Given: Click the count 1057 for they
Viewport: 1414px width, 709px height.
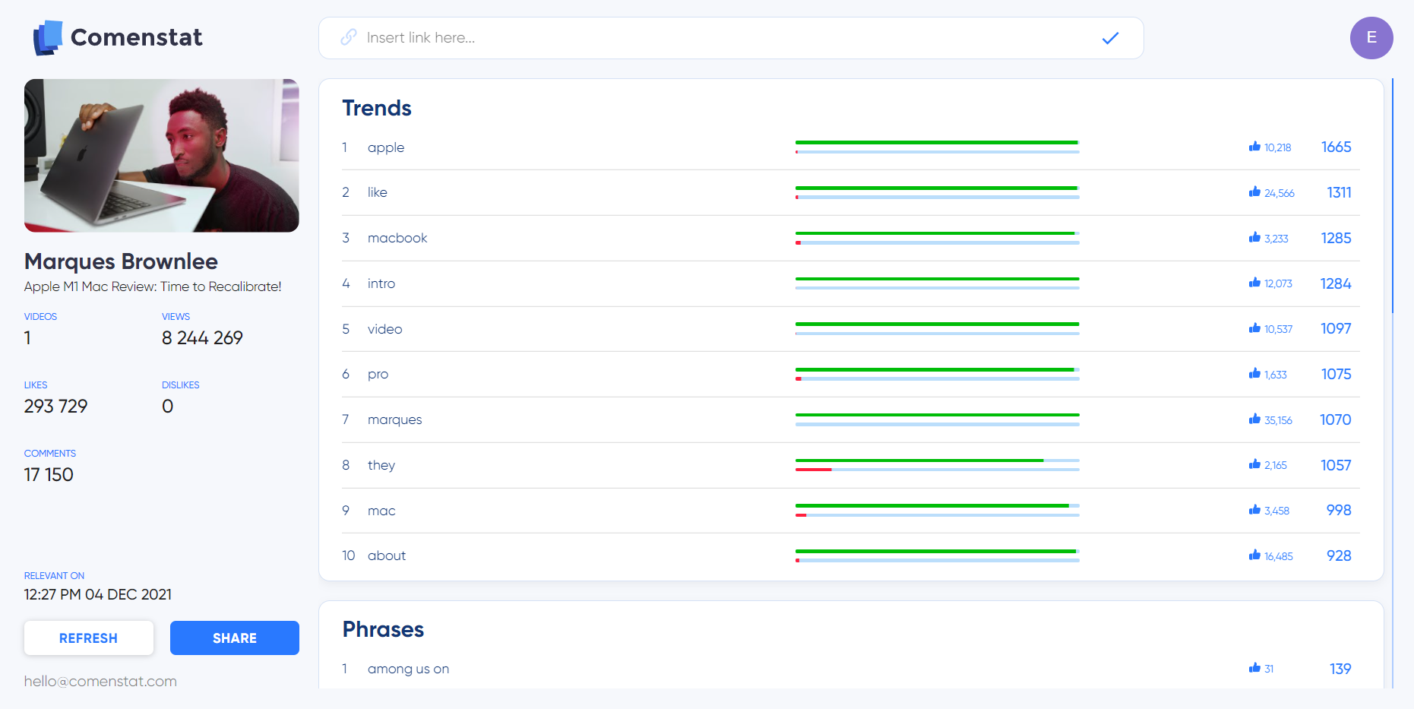Looking at the screenshot, I should click(x=1336, y=465).
